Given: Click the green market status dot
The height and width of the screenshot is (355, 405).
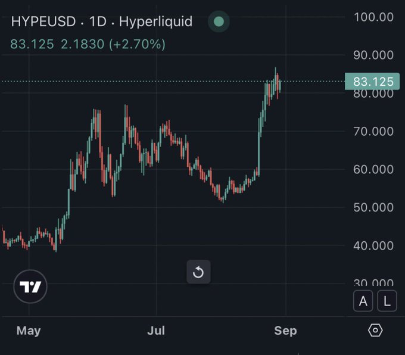Looking at the screenshot, I should pyautogui.click(x=219, y=21).
